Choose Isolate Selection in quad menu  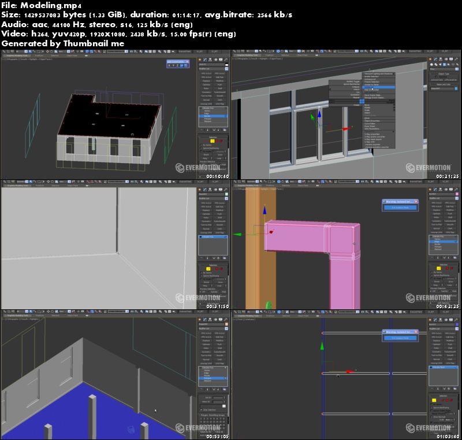(x=371, y=77)
